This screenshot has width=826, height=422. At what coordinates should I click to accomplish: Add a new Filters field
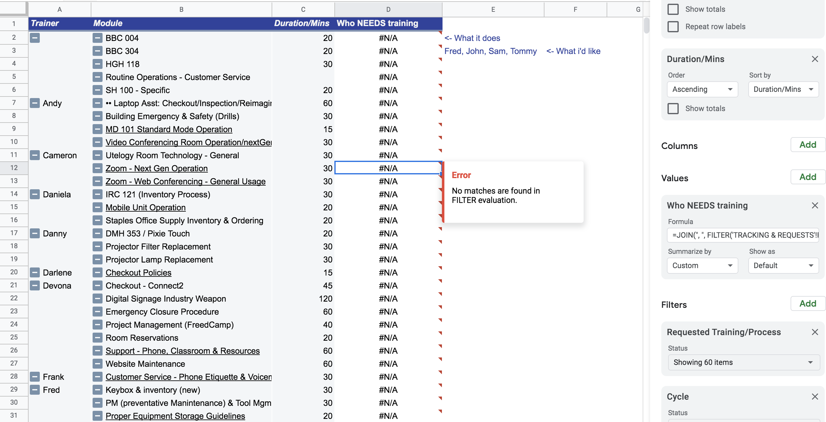(x=807, y=303)
